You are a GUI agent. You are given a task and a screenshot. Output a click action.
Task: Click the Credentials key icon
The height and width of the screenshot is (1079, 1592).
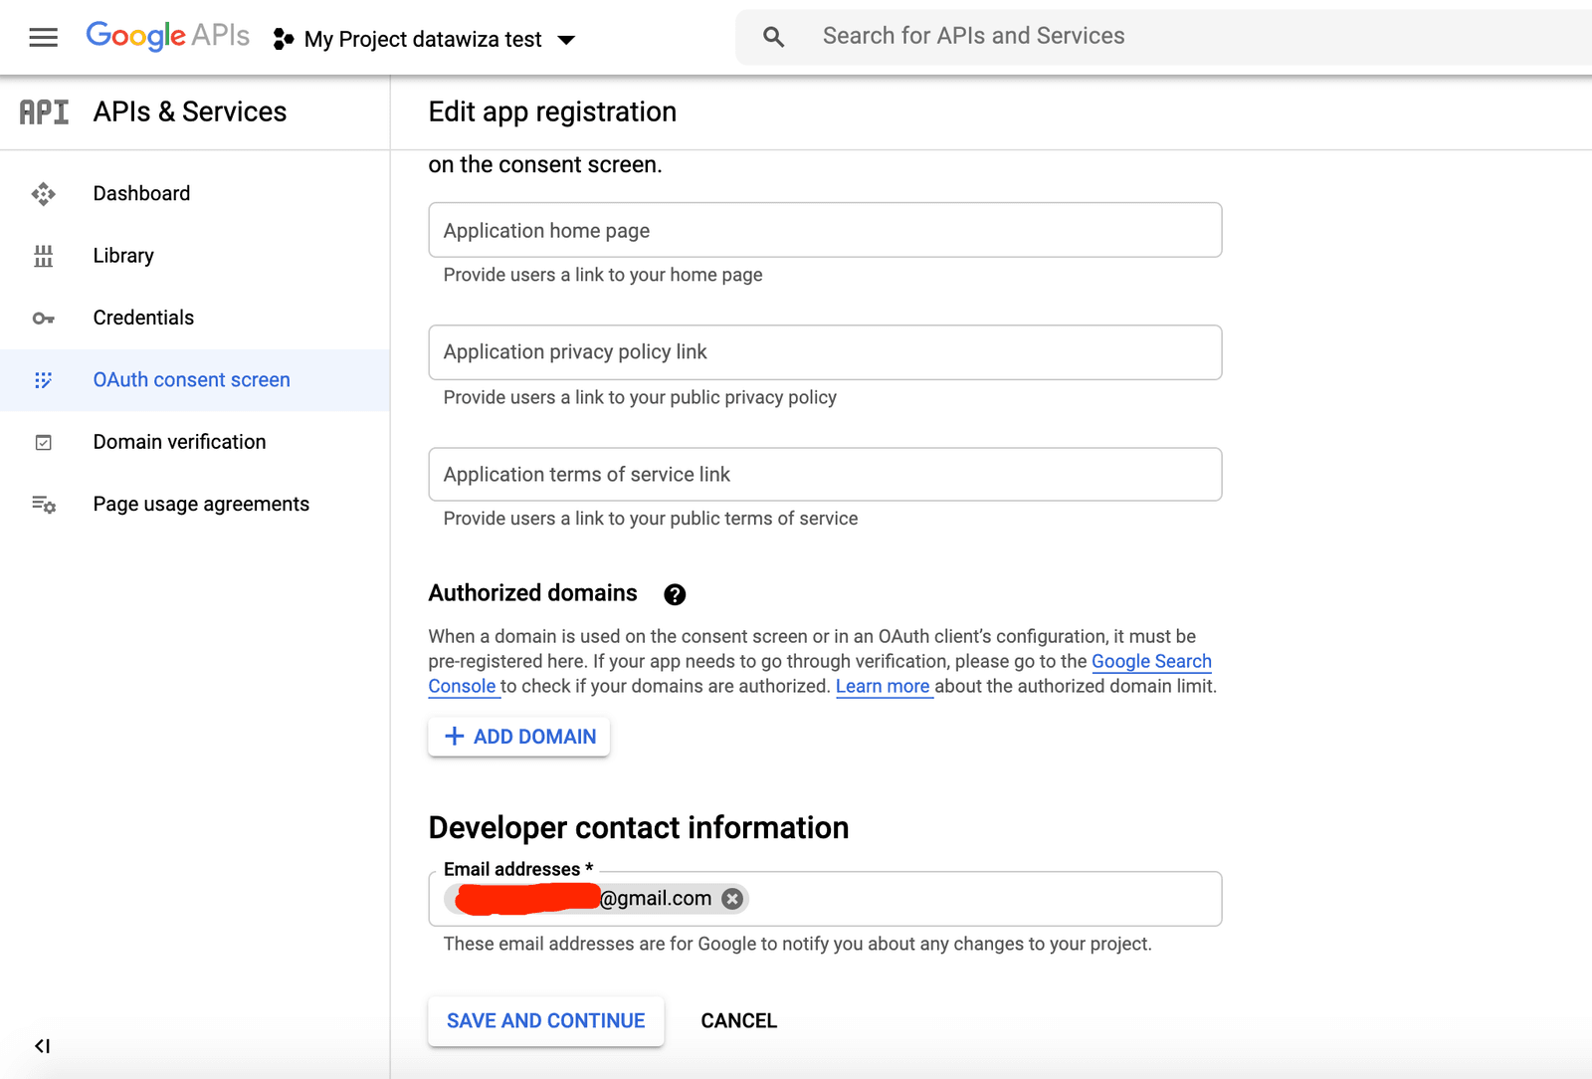click(x=43, y=319)
